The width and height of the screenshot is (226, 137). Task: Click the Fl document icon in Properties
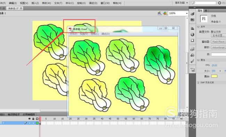(x=204, y=18)
